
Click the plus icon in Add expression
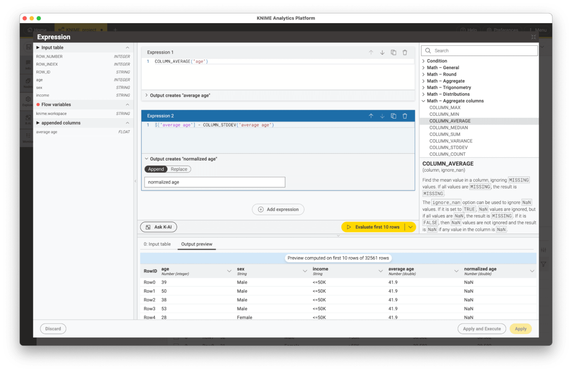tap(261, 209)
